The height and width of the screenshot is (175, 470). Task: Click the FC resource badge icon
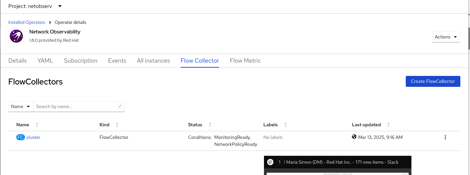(x=21, y=137)
